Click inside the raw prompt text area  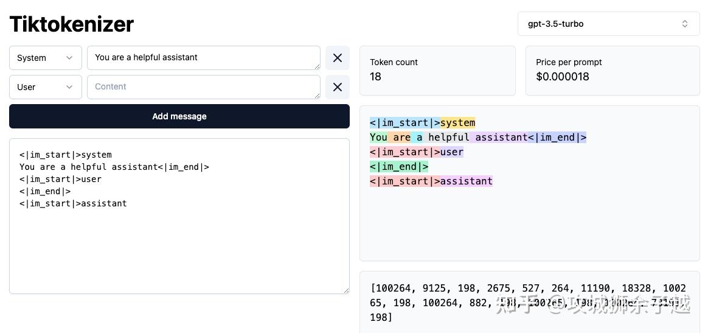(179, 217)
